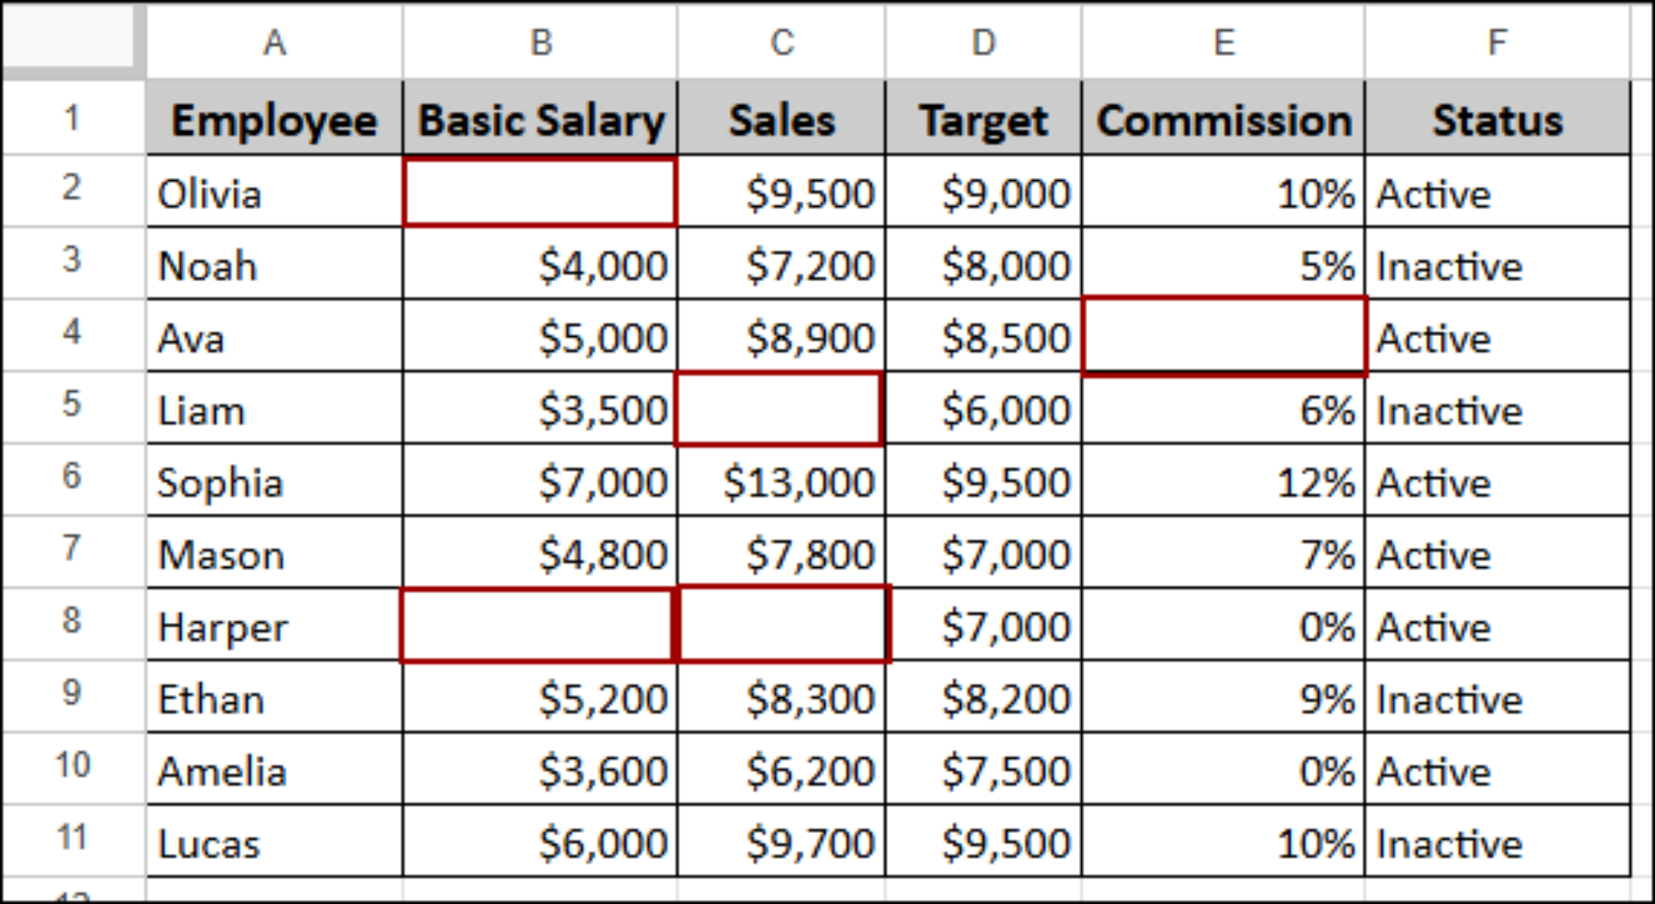Image resolution: width=1655 pixels, height=904 pixels.
Task: Select the empty Basic Salary cell for Harper
Action: coord(539,626)
